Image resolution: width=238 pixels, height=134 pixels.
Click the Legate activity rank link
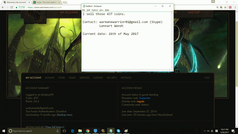coord(140,101)
